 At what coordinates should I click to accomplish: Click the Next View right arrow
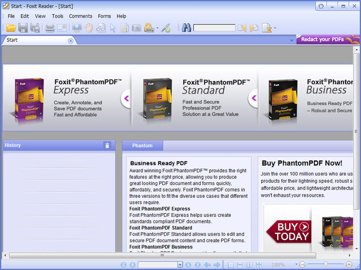coord(217,265)
